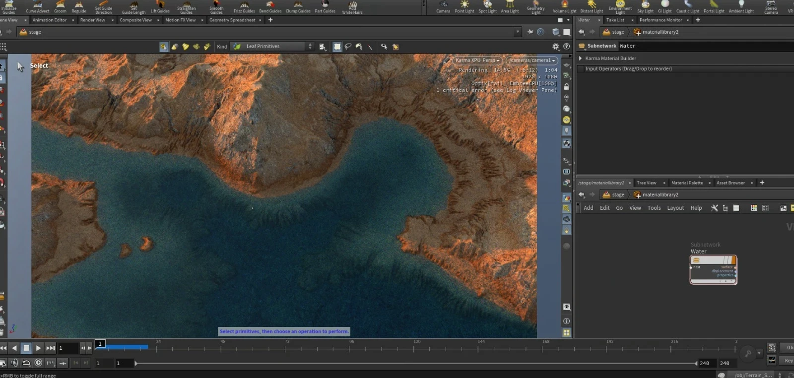794x378 pixels.
Task: Open the Karma XPU Persp renderer menu
Action: point(477,61)
